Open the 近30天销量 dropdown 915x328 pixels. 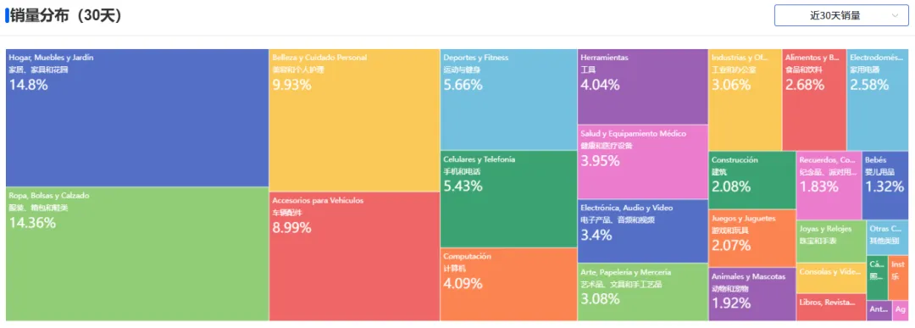point(841,16)
